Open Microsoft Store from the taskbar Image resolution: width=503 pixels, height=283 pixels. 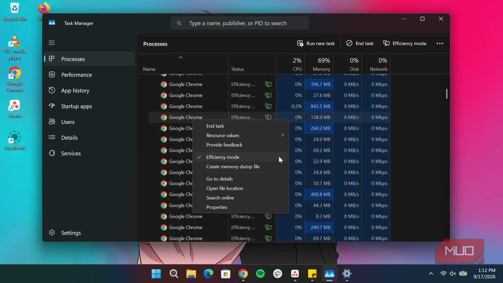[226, 274]
